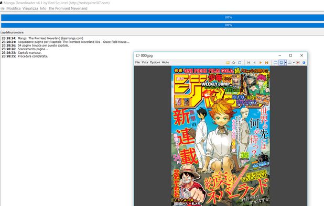Open Visualizza menu in Manga Downloader
The height and width of the screenshot is (206, 324).
click(x=30, y=8)
